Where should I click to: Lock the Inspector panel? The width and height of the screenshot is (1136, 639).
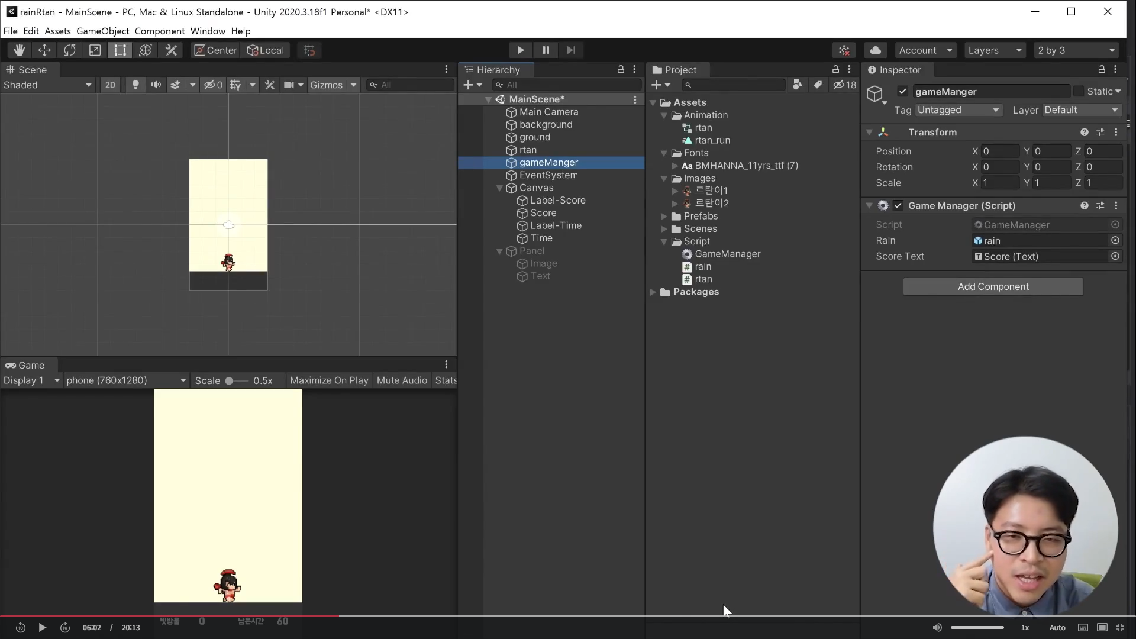1102,69
